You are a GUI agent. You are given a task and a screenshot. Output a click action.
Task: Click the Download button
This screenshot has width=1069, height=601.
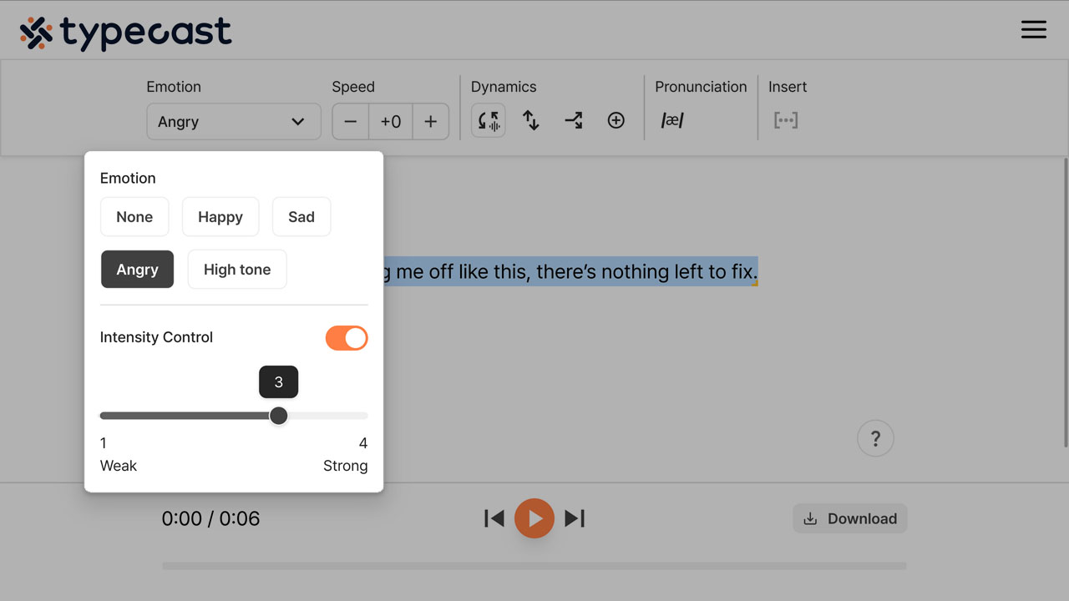(849, 518)
